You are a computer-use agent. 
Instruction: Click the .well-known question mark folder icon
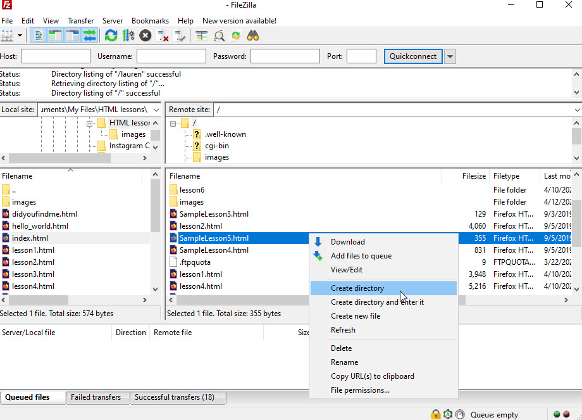click(x=197, y=134)
